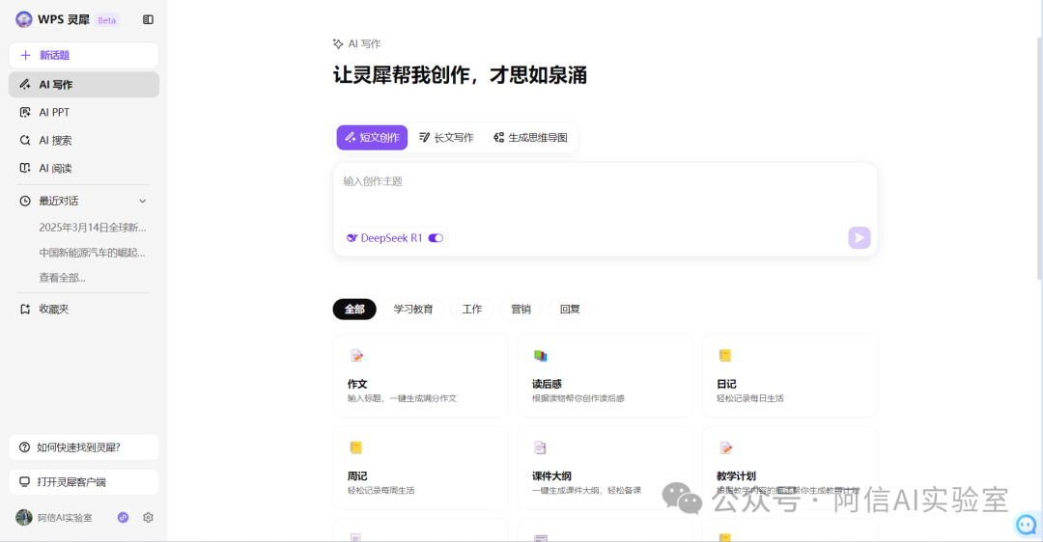Submit the prompt with the send arrow
The width and height of the screenshot is (1043, 542).
[x=860, y=238]
